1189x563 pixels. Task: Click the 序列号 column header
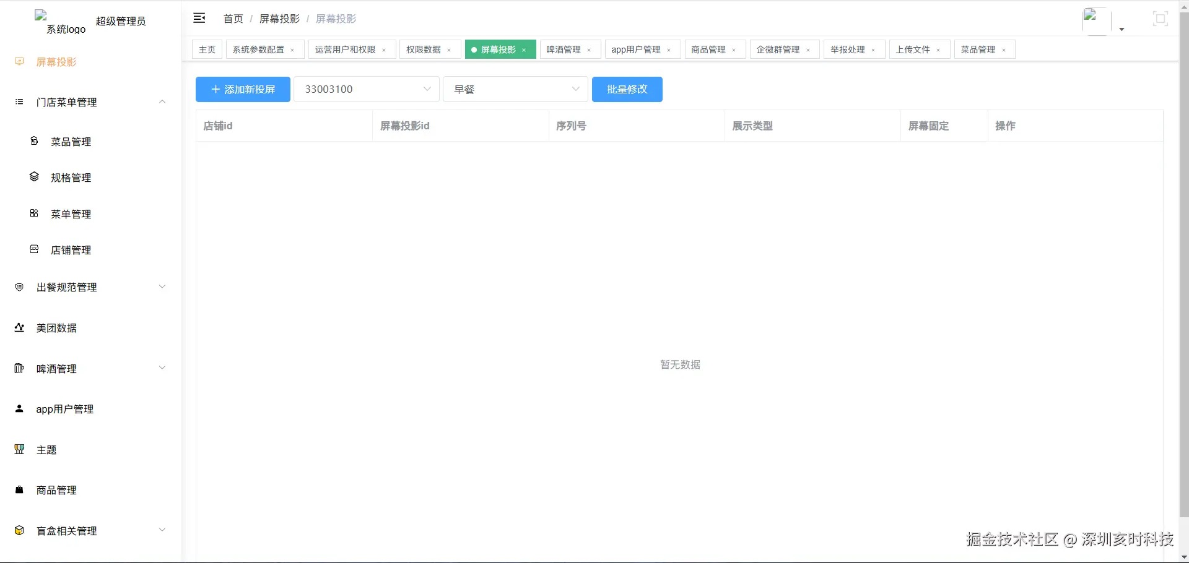point(637,126)
